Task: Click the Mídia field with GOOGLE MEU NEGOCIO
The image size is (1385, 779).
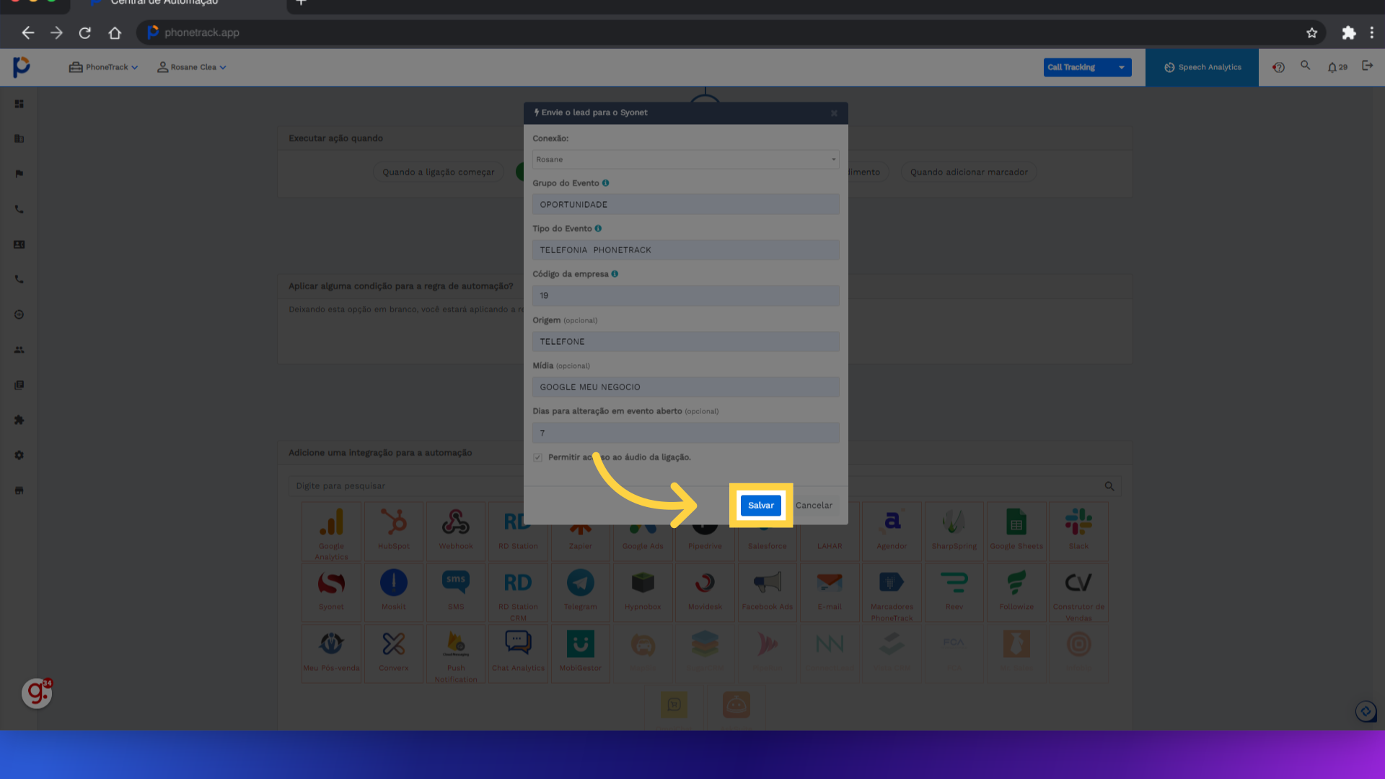Action: 685,387
